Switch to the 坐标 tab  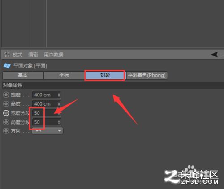tap(64, 75)
